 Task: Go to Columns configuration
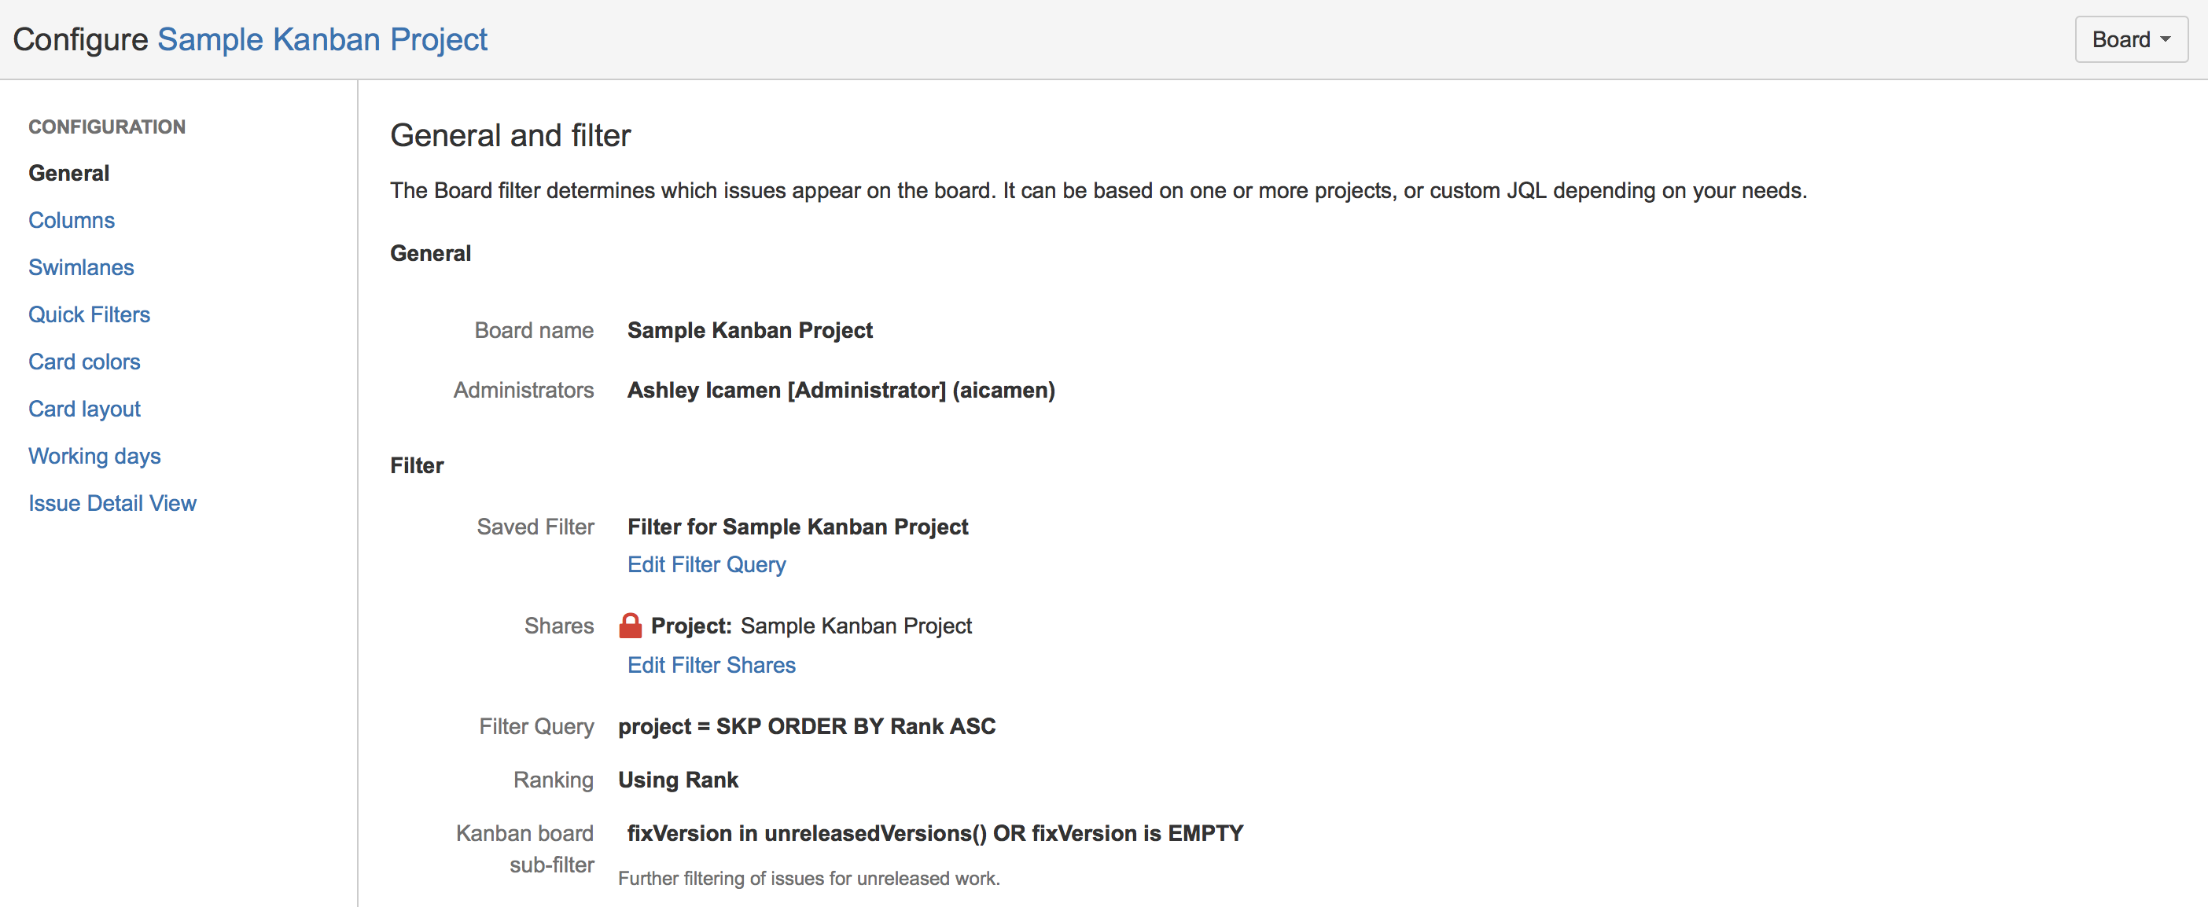[71, 220]
